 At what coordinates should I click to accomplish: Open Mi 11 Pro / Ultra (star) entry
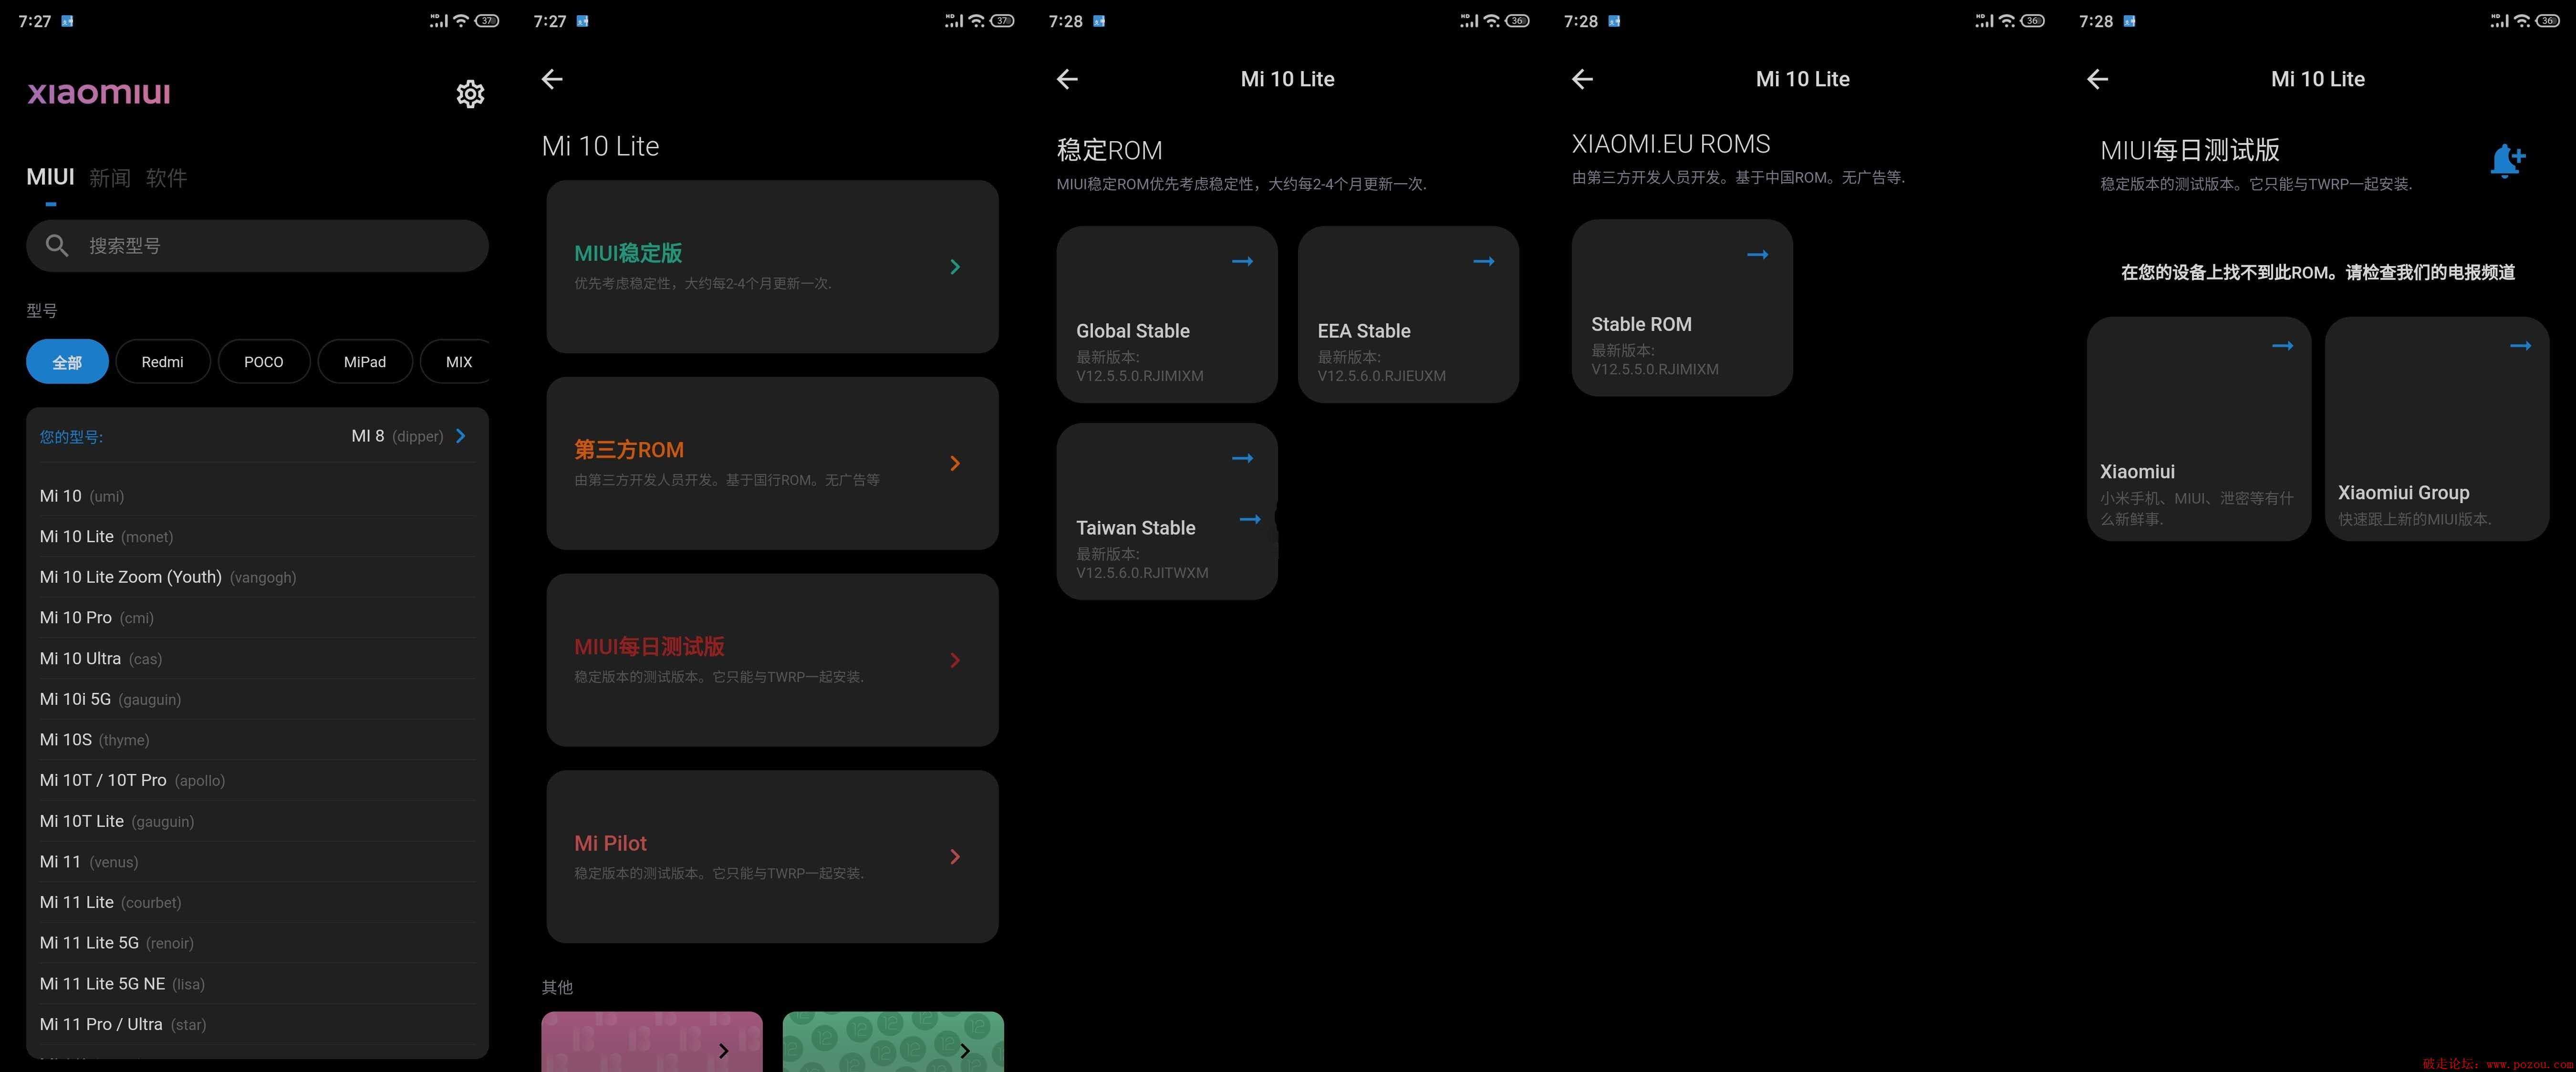[x=257, y=1024]
